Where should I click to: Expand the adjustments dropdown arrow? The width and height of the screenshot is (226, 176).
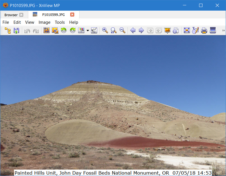[x=88, y=30]
